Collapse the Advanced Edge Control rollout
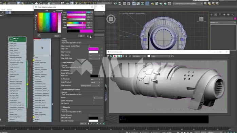The image size is (237, 133). coord(71,90)
